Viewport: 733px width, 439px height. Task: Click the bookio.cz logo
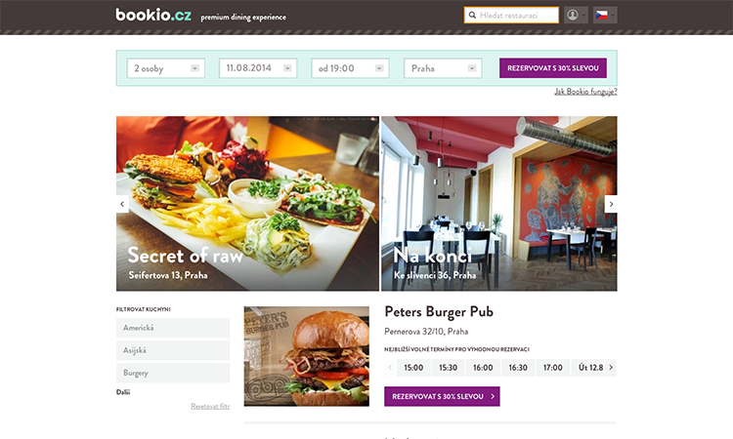click(153, 15)
